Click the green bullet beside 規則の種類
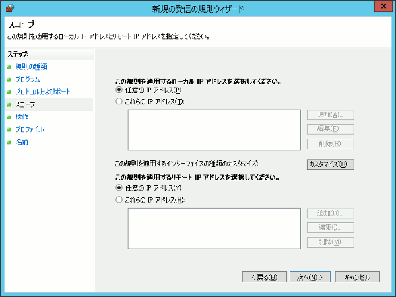Viewport: 396px width, 297px height. (9, 67)
